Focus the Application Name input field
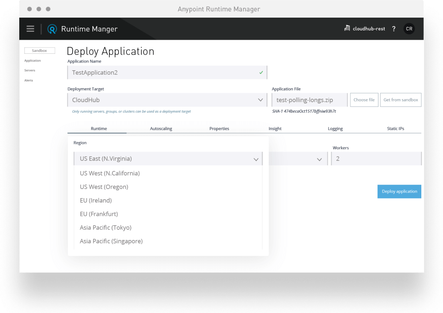 167,73
